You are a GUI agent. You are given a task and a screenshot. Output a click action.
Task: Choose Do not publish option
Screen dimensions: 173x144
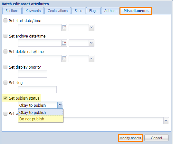coord(41,119)
